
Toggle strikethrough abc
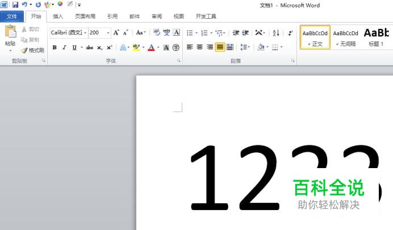click(90, 47)
